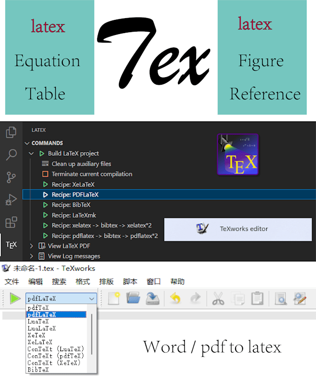Viewport: 316px width, 380px height.
Task: Open the Explorer icon in activity bar
Action: click(x=11, y=133)
